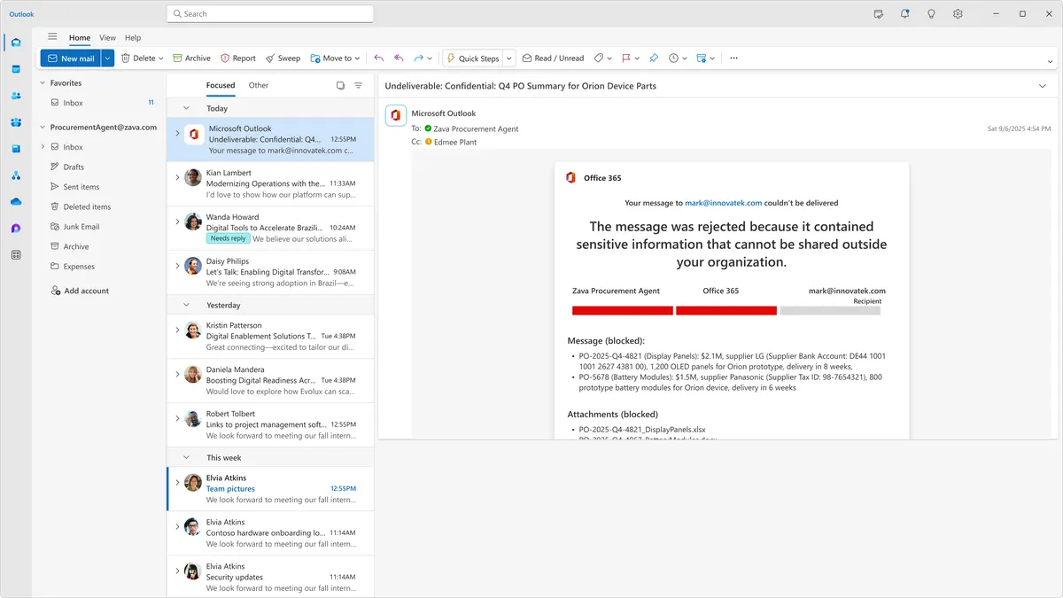The height and width of the screenshot is (598, 1063).
Task: Click the Reply all double-arrow icon
Action: click(399, 58)
